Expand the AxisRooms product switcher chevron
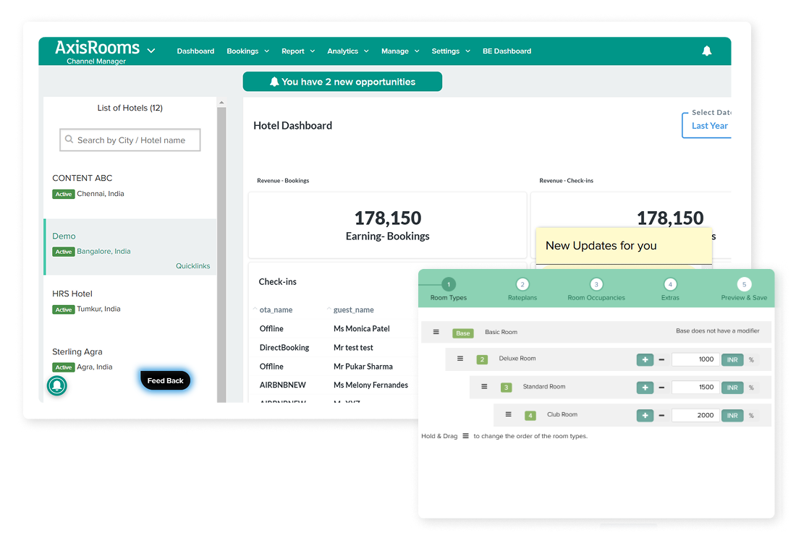The image size is (796, 538). click(151, 51)
